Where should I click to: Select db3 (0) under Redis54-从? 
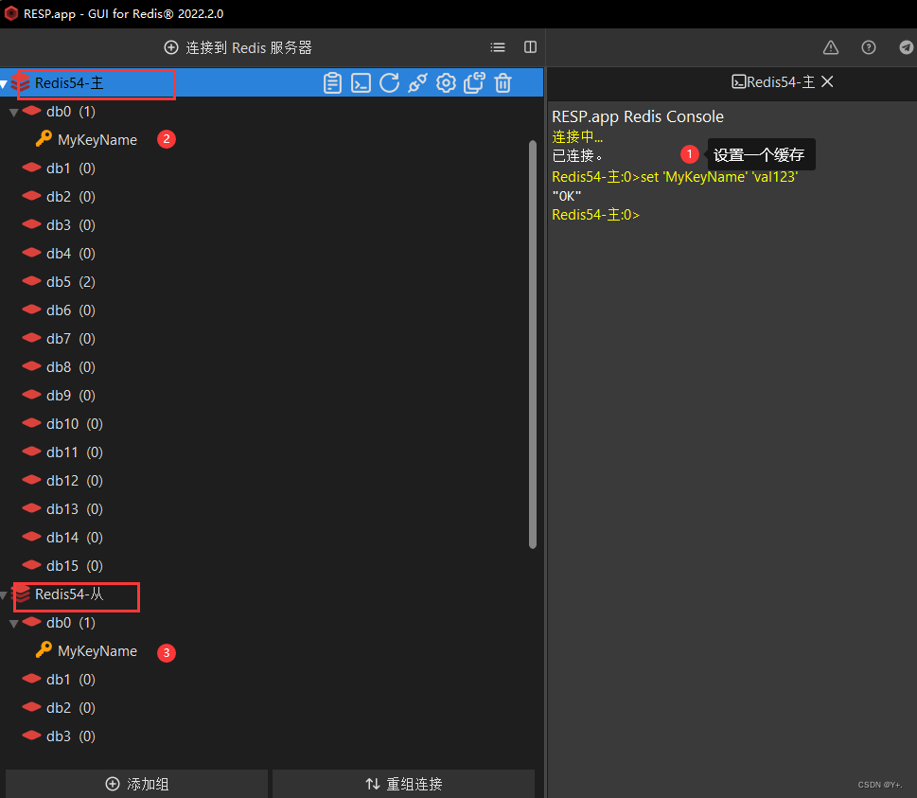71,736
